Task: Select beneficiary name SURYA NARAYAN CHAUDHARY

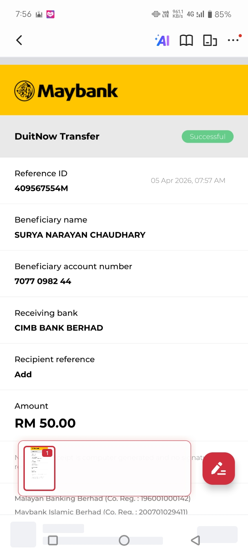Action: pos(80,235)
